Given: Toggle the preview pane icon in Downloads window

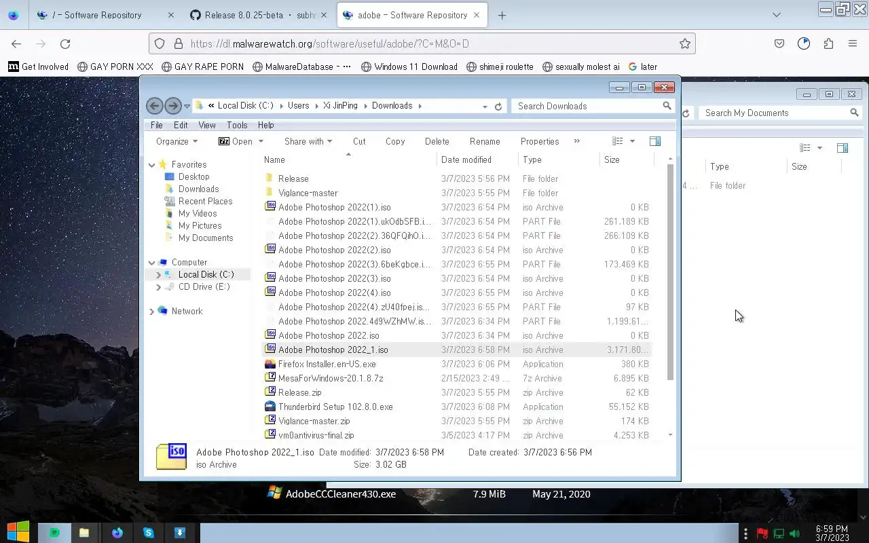Looking at the screenshot, I should pos(655,141).
